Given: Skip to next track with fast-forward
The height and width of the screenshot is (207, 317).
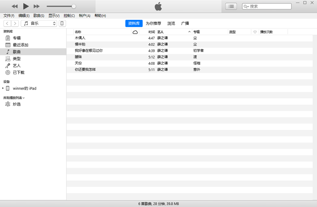Looking at the screenshot, I should [37, 7].
